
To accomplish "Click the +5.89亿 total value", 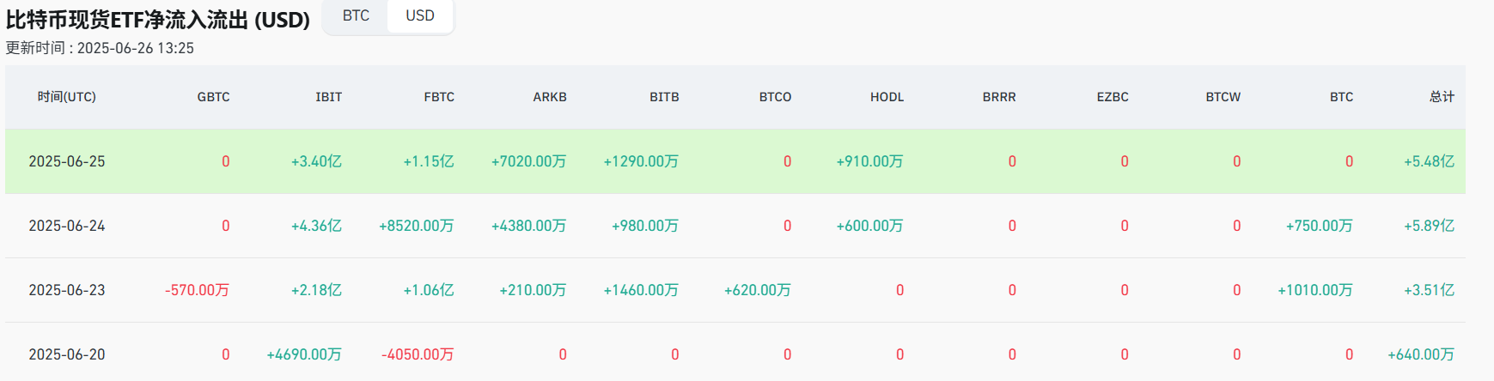I will (1429, 226).
